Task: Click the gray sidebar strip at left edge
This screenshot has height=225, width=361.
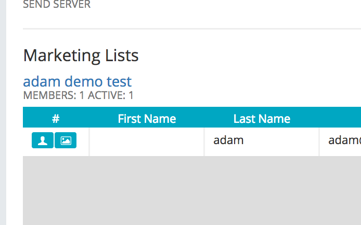Action: pyautogui.click(x=3, y=112)
